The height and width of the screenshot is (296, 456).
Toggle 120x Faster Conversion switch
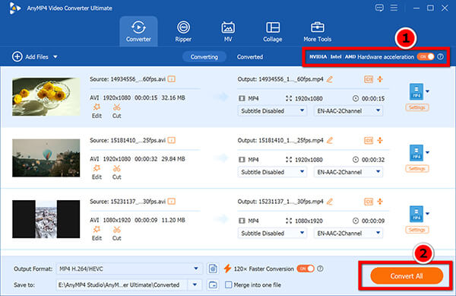[x=306, y=269]
